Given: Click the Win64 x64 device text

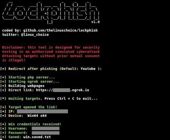Looking at the screenshot, I should (37, 116).
